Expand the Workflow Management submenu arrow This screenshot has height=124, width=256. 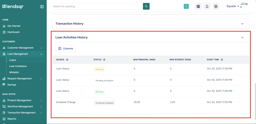(41, 107)
